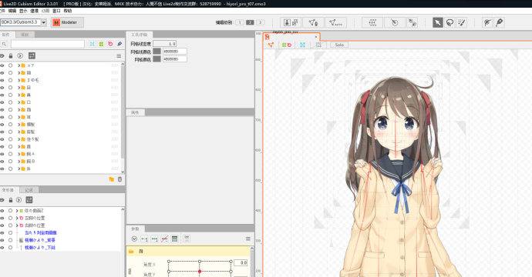532x277 pixels.
Task: Open the 显示 menu
Action: pos(23,11)
